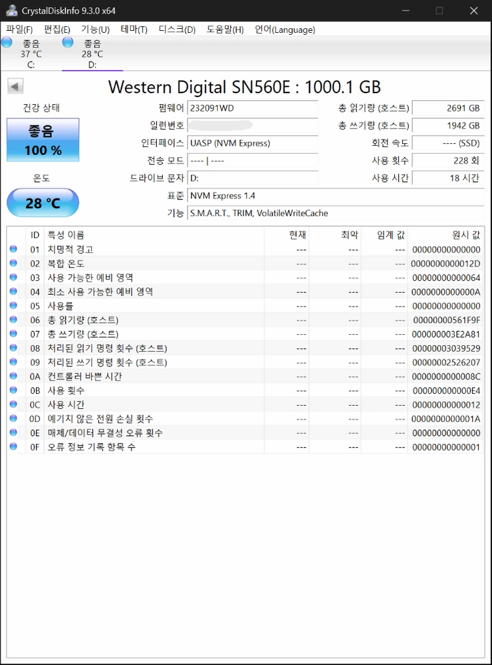Click the status dot for 복합 온도 row
The height and width of the screenshot is (665, 492).
[x=14, y=263]
